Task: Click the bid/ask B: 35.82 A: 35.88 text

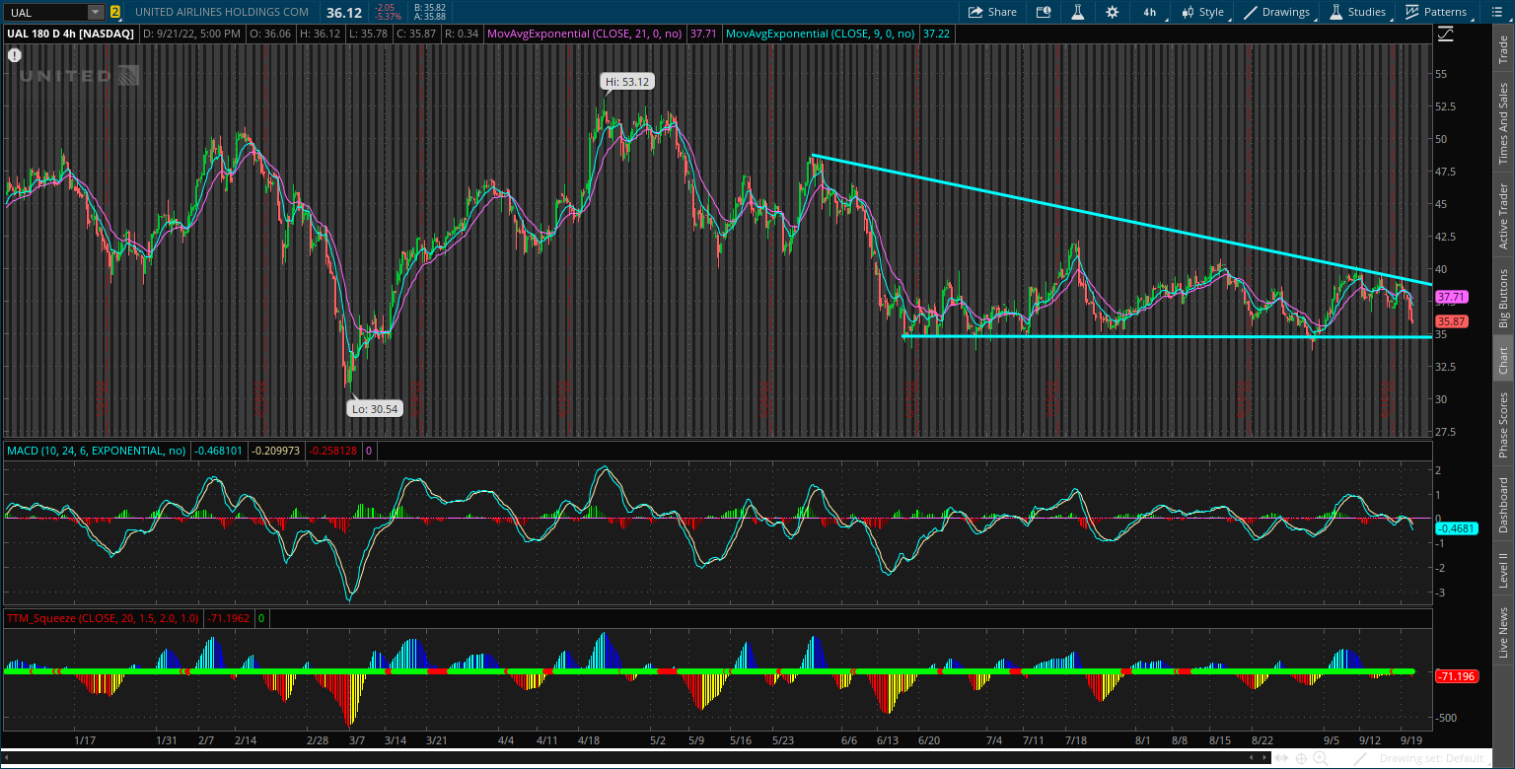Action: (431, 12)
